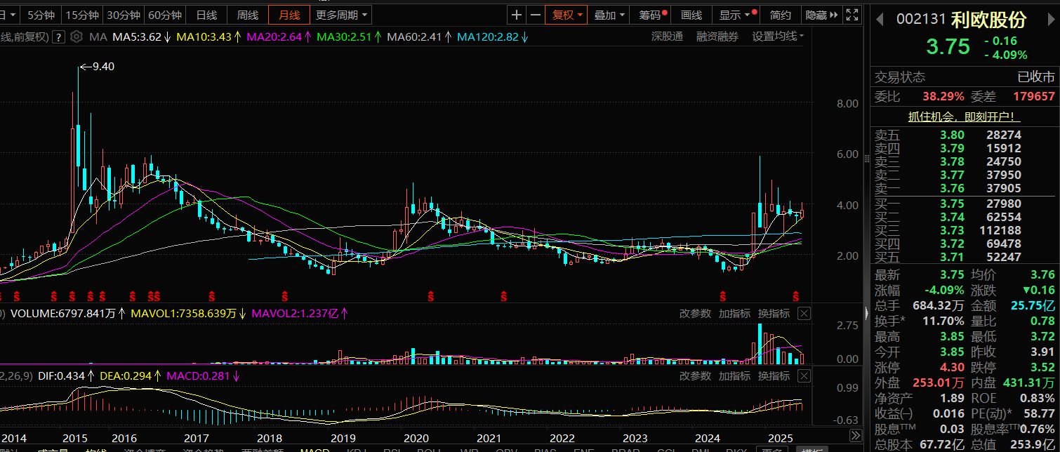Image resolution: width=1060 pixels, height=452 pixels.
Task: Activate 画线 drawing tool
Action: click(691, 15)
